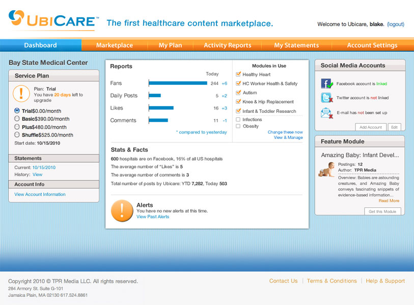Image resolution: width=414 pixels, height=305 pixels.
Task: Open current statement 10/15/2010 link
Action: (44, 167)
